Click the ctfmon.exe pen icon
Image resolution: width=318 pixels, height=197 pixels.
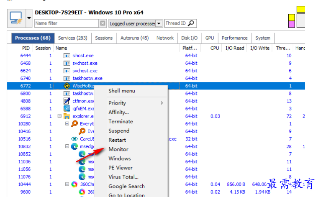coord(67,101)
